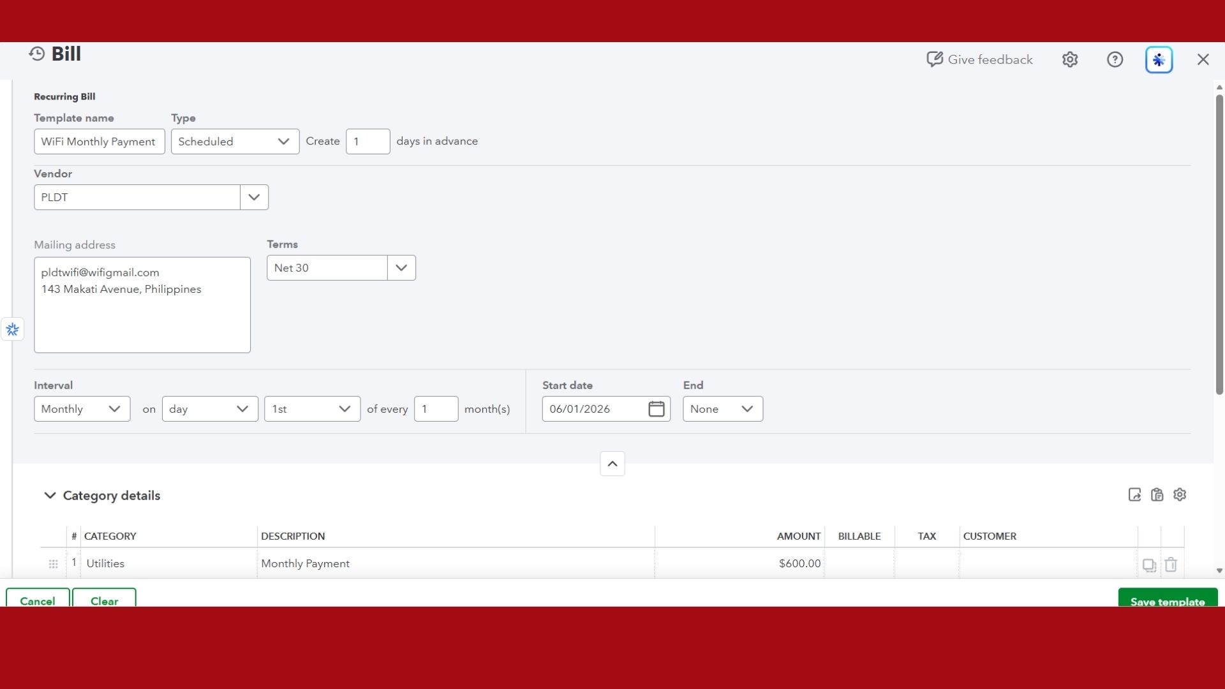1225x689 pixels.
Task: Expand the PLDT vendor dropdown arrow
Action: [254, 197]
